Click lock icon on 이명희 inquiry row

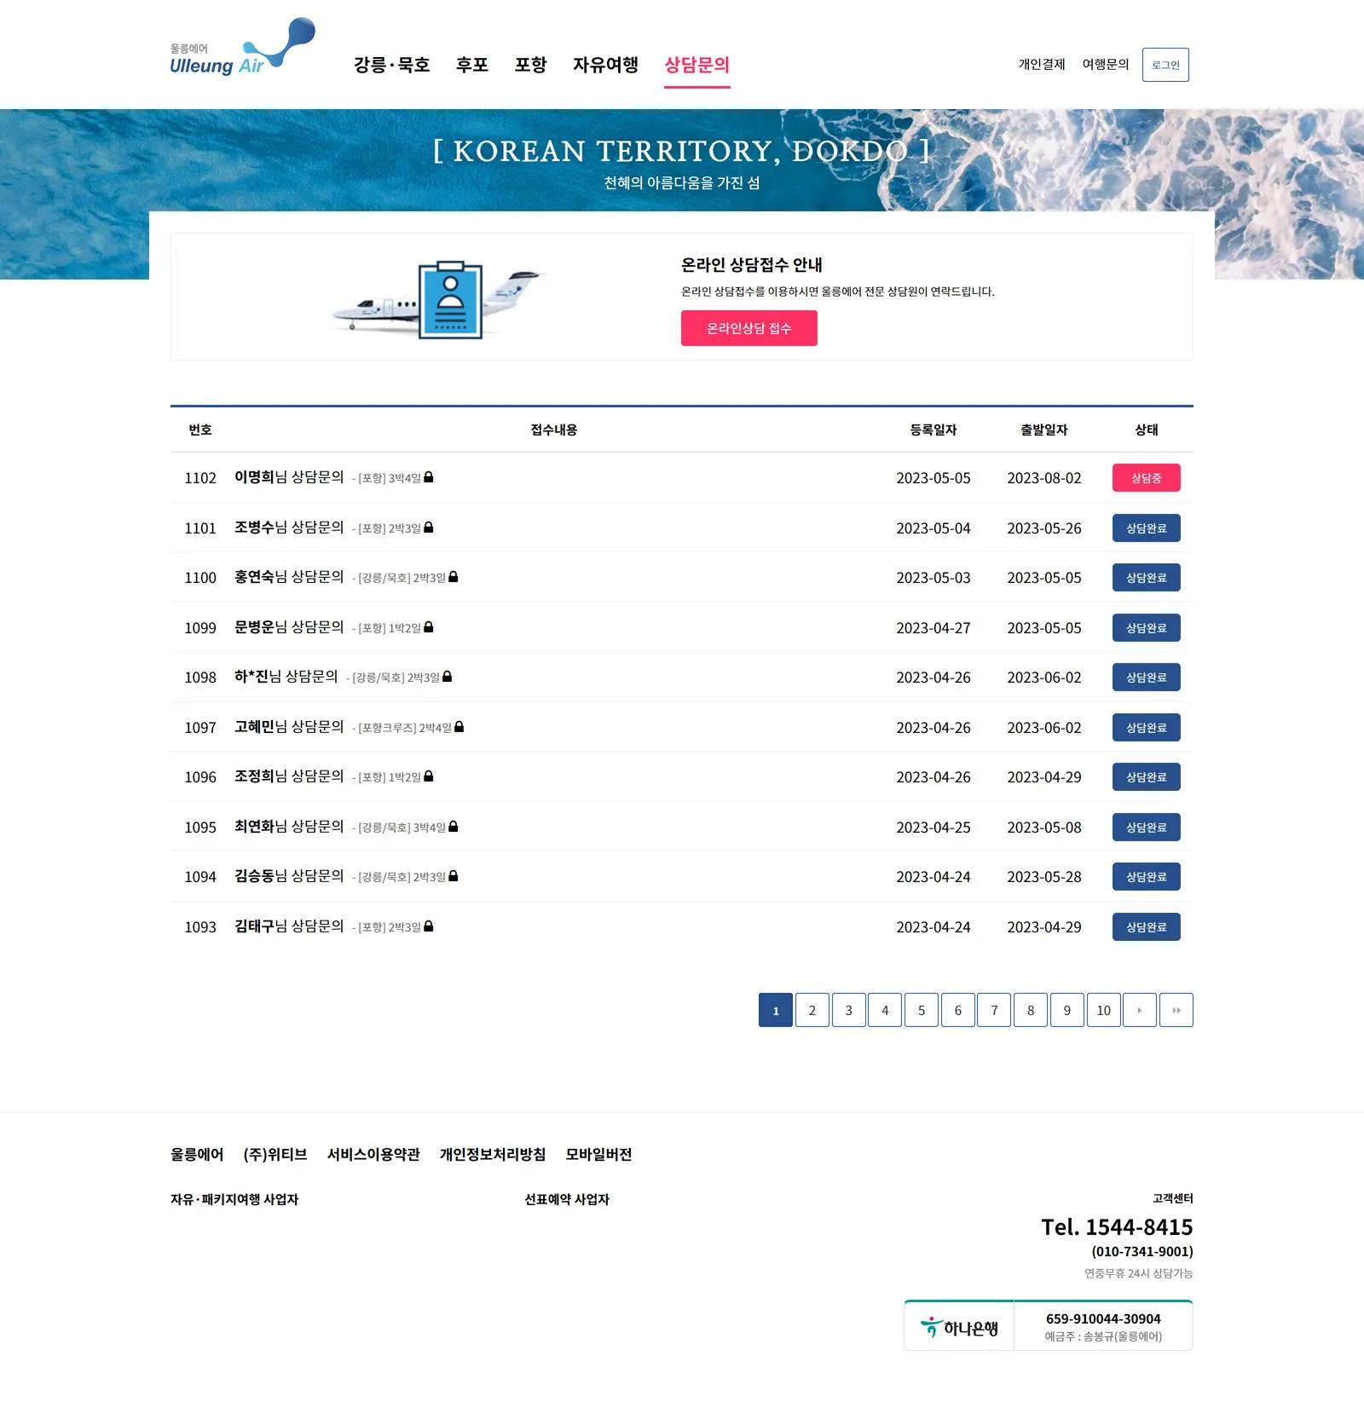pyautogui.click(x=429, y=477)
